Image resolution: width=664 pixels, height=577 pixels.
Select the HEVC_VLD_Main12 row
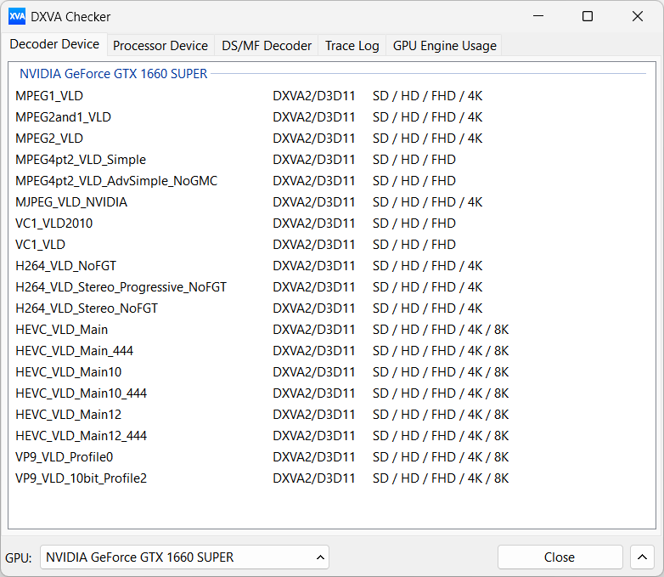[x=332, y=414]
